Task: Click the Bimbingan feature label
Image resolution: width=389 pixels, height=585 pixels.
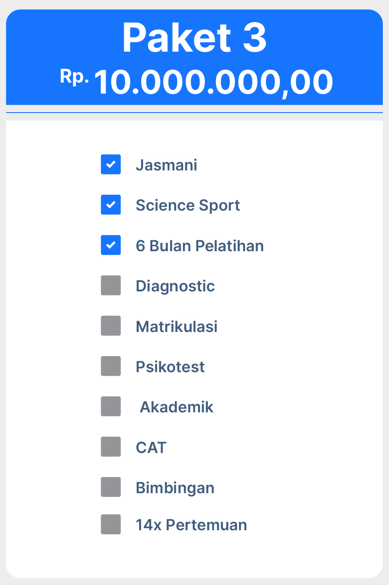Action: [x=175, y=488]
